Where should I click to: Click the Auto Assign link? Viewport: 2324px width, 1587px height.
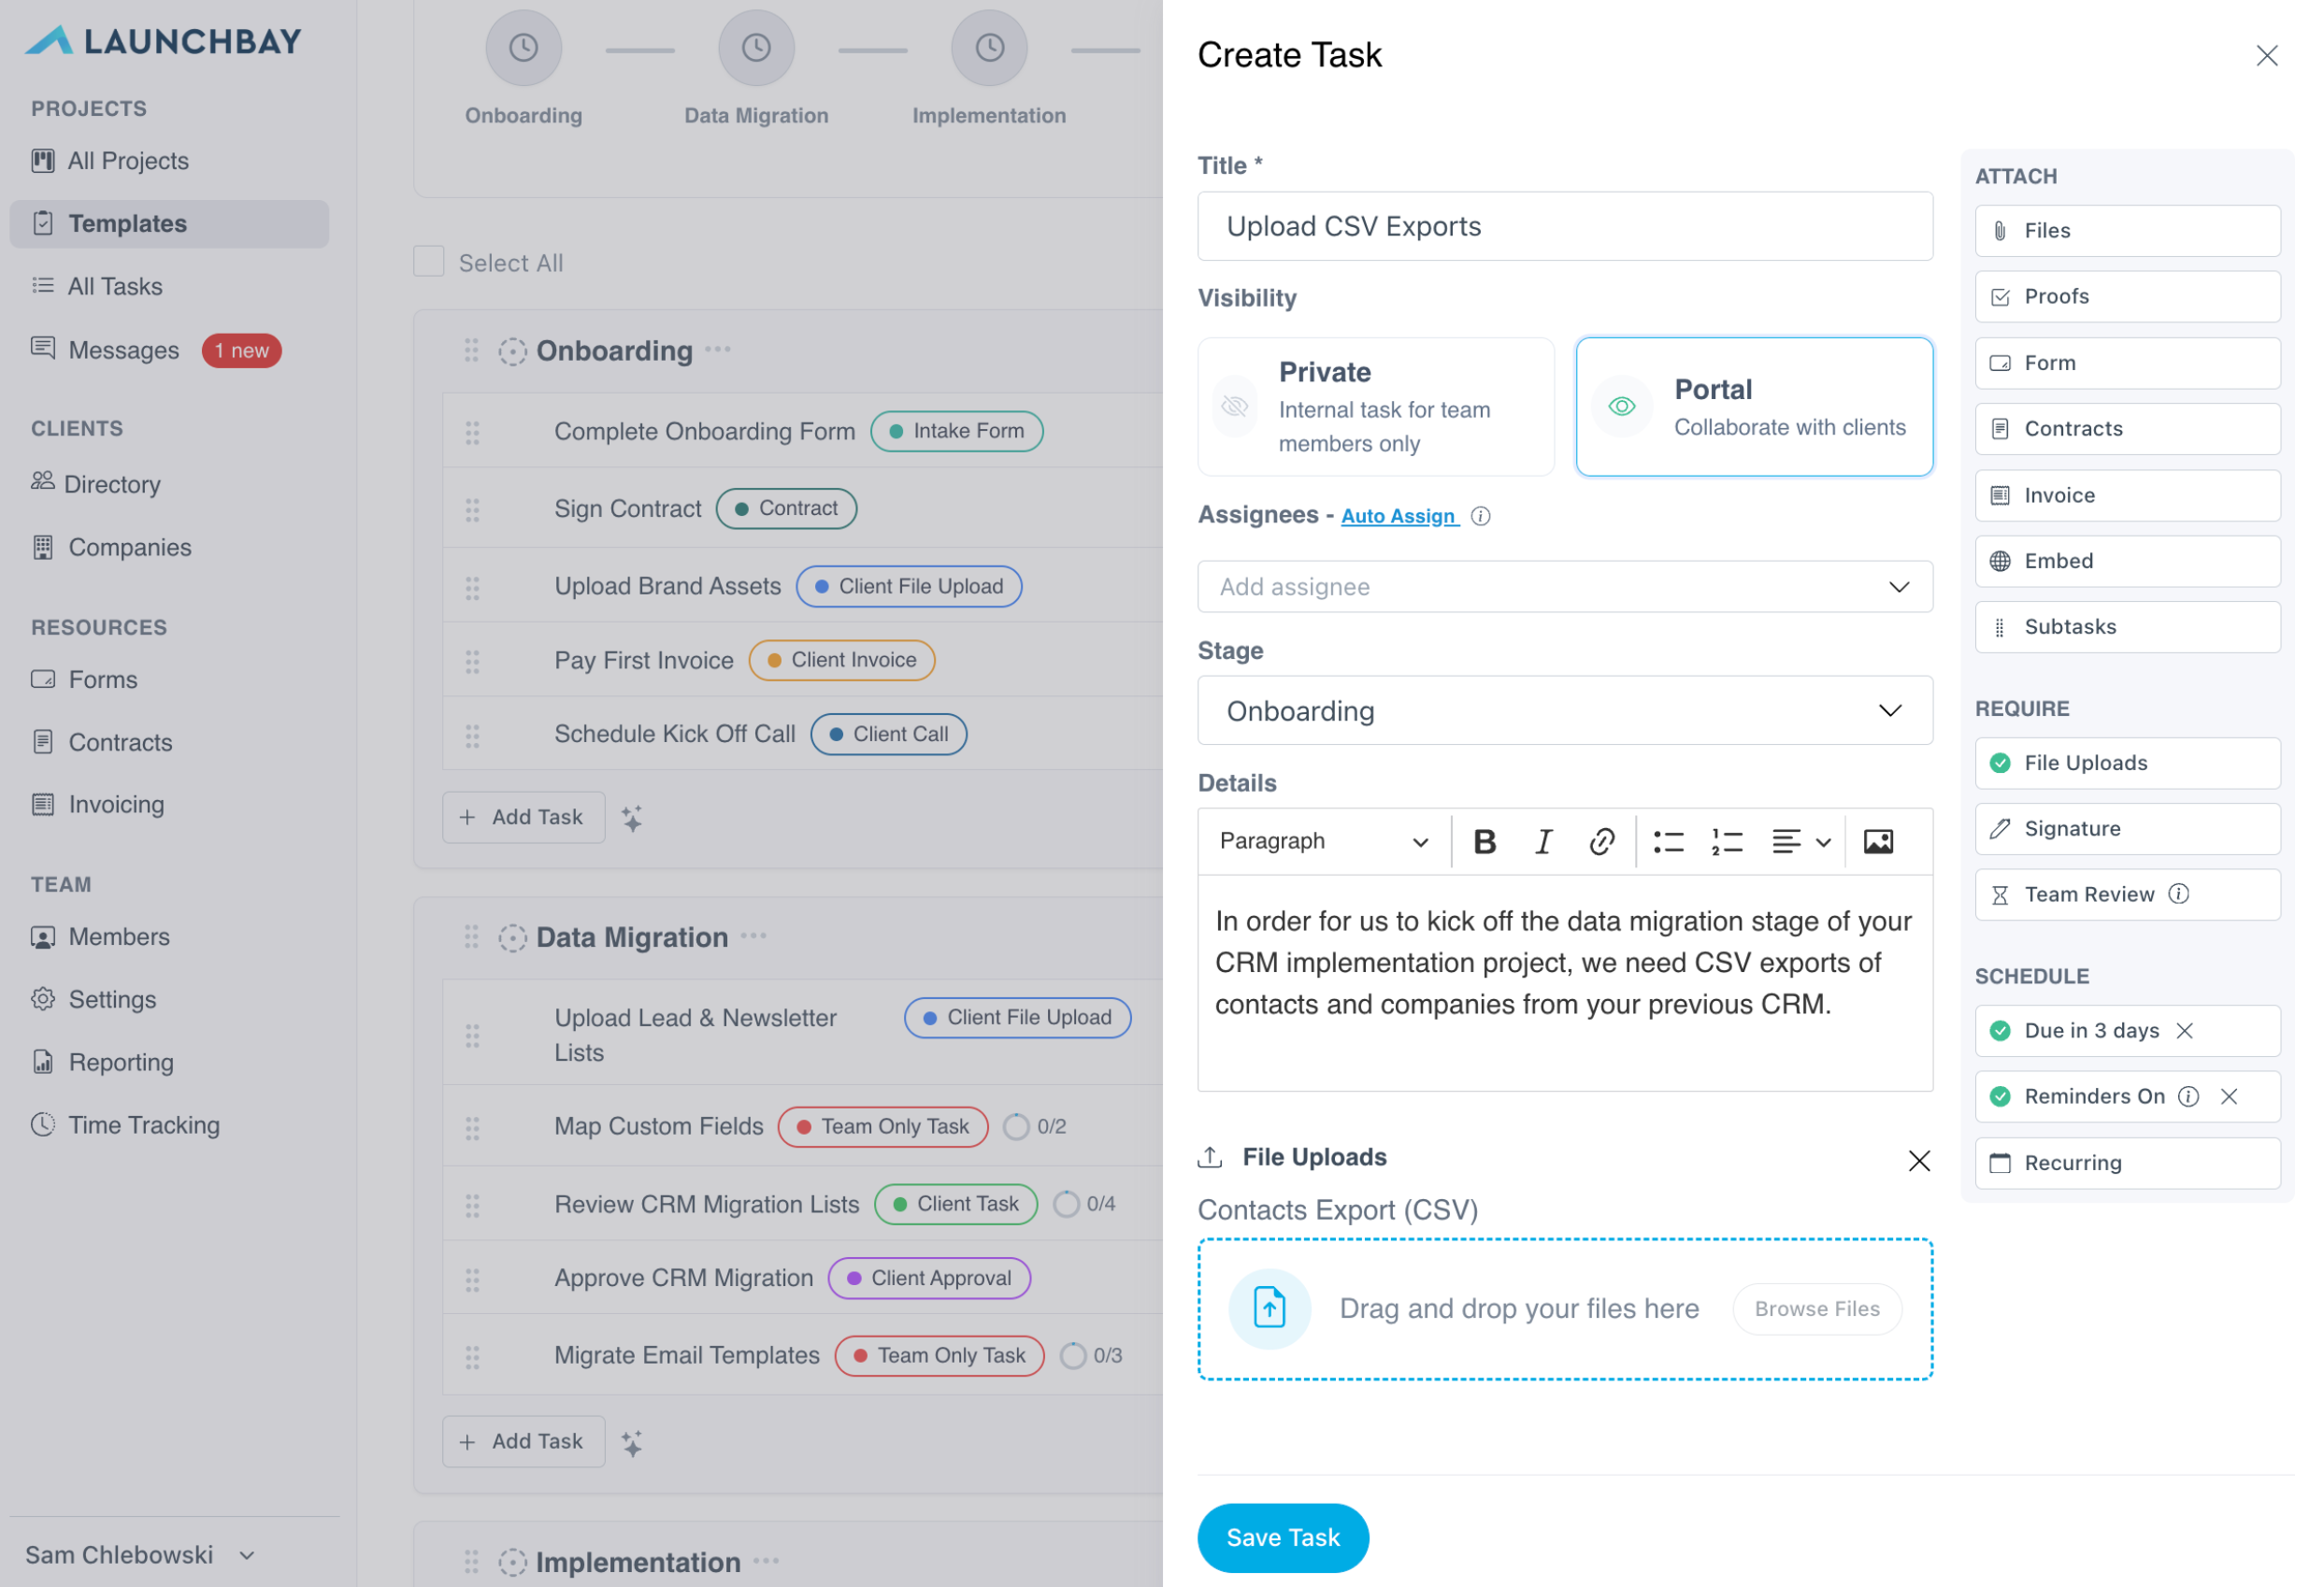1398,516
